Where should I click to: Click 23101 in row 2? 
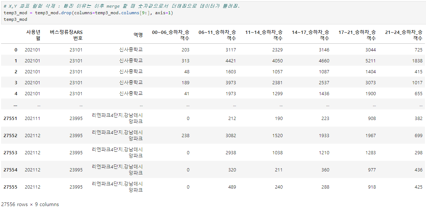[76, 71]
